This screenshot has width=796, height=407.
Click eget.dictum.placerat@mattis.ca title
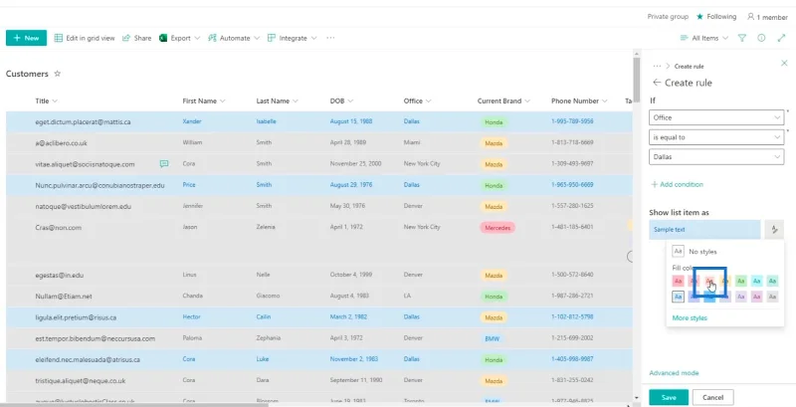[x=83, y=121]
